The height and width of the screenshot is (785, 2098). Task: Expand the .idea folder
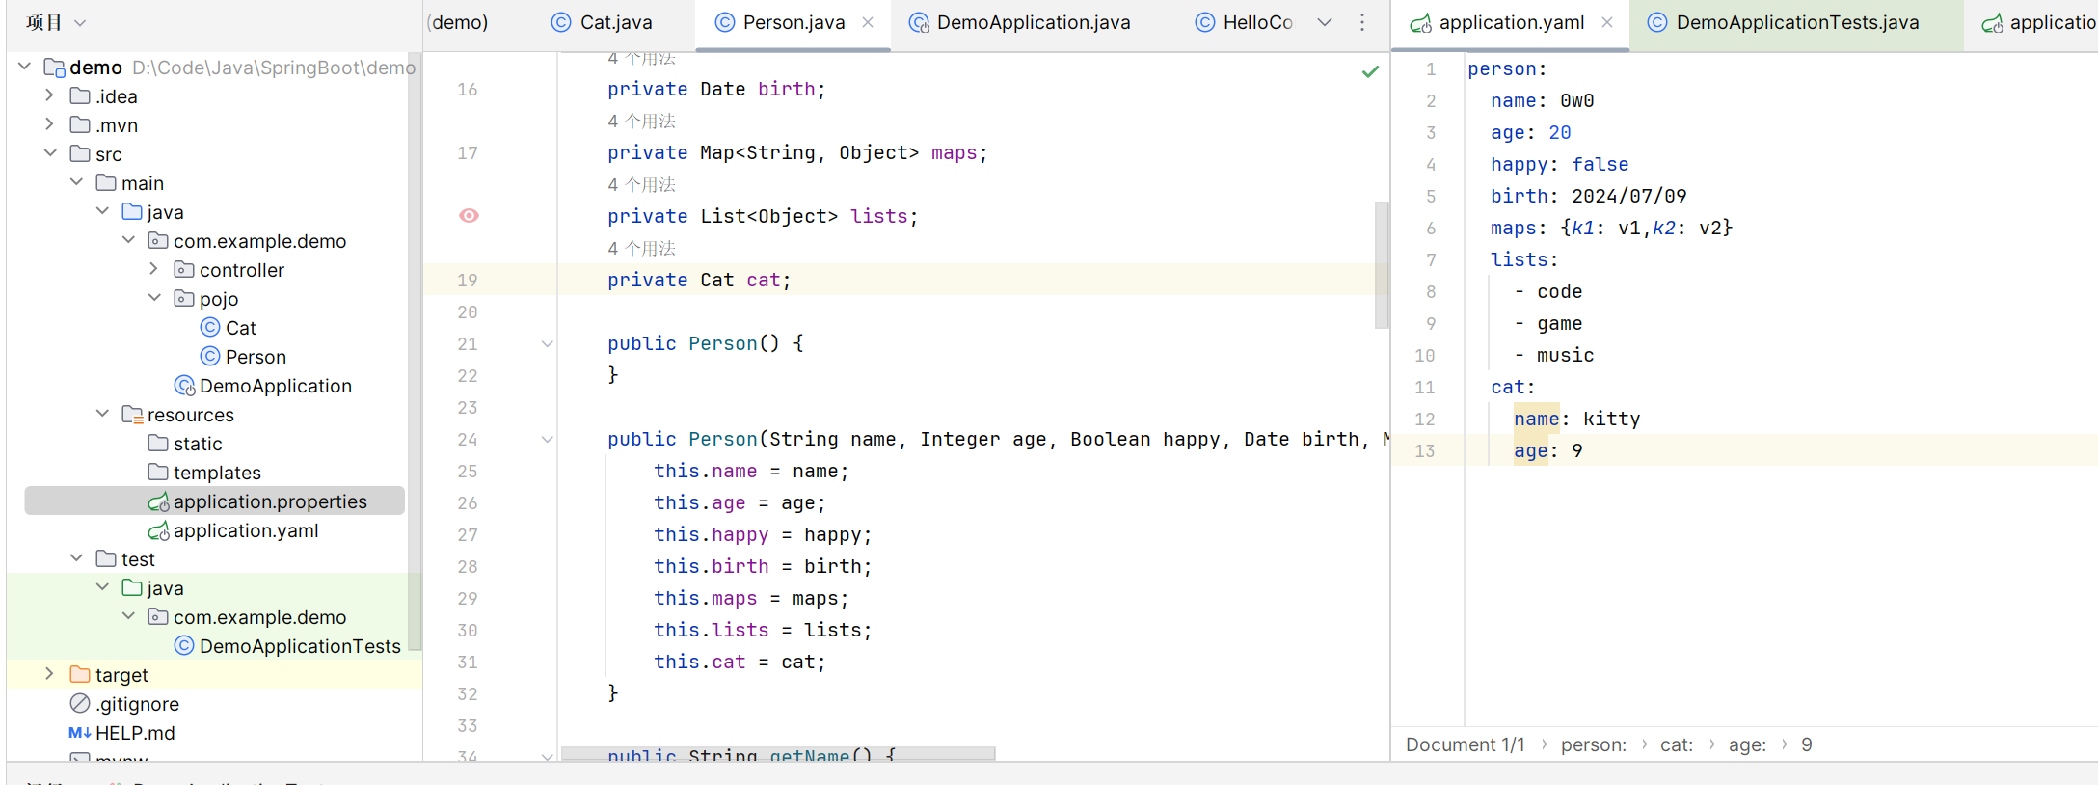[50, 95]
